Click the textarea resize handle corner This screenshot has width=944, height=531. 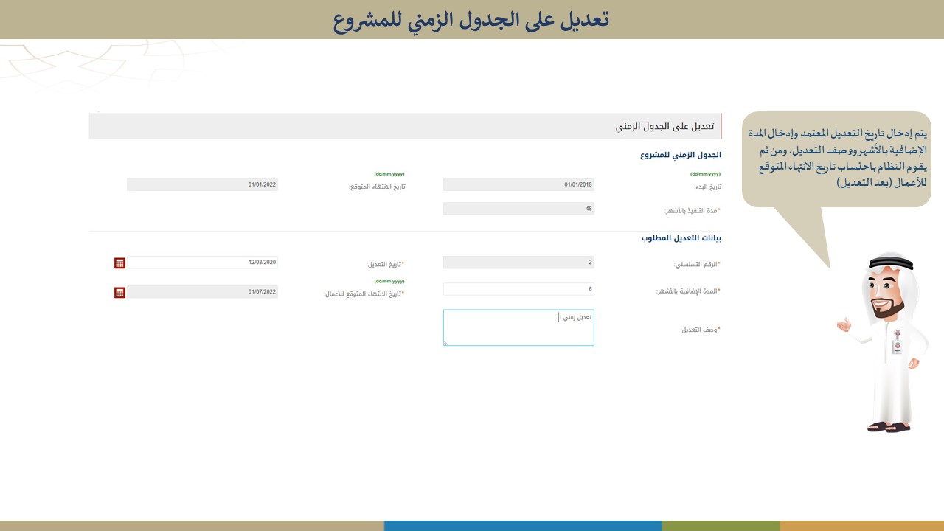446,343
